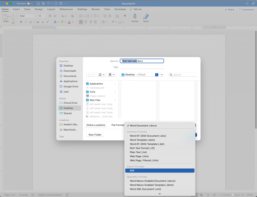
Task: Switch to the Insert ribbon tab
Action: click(16, 9)
